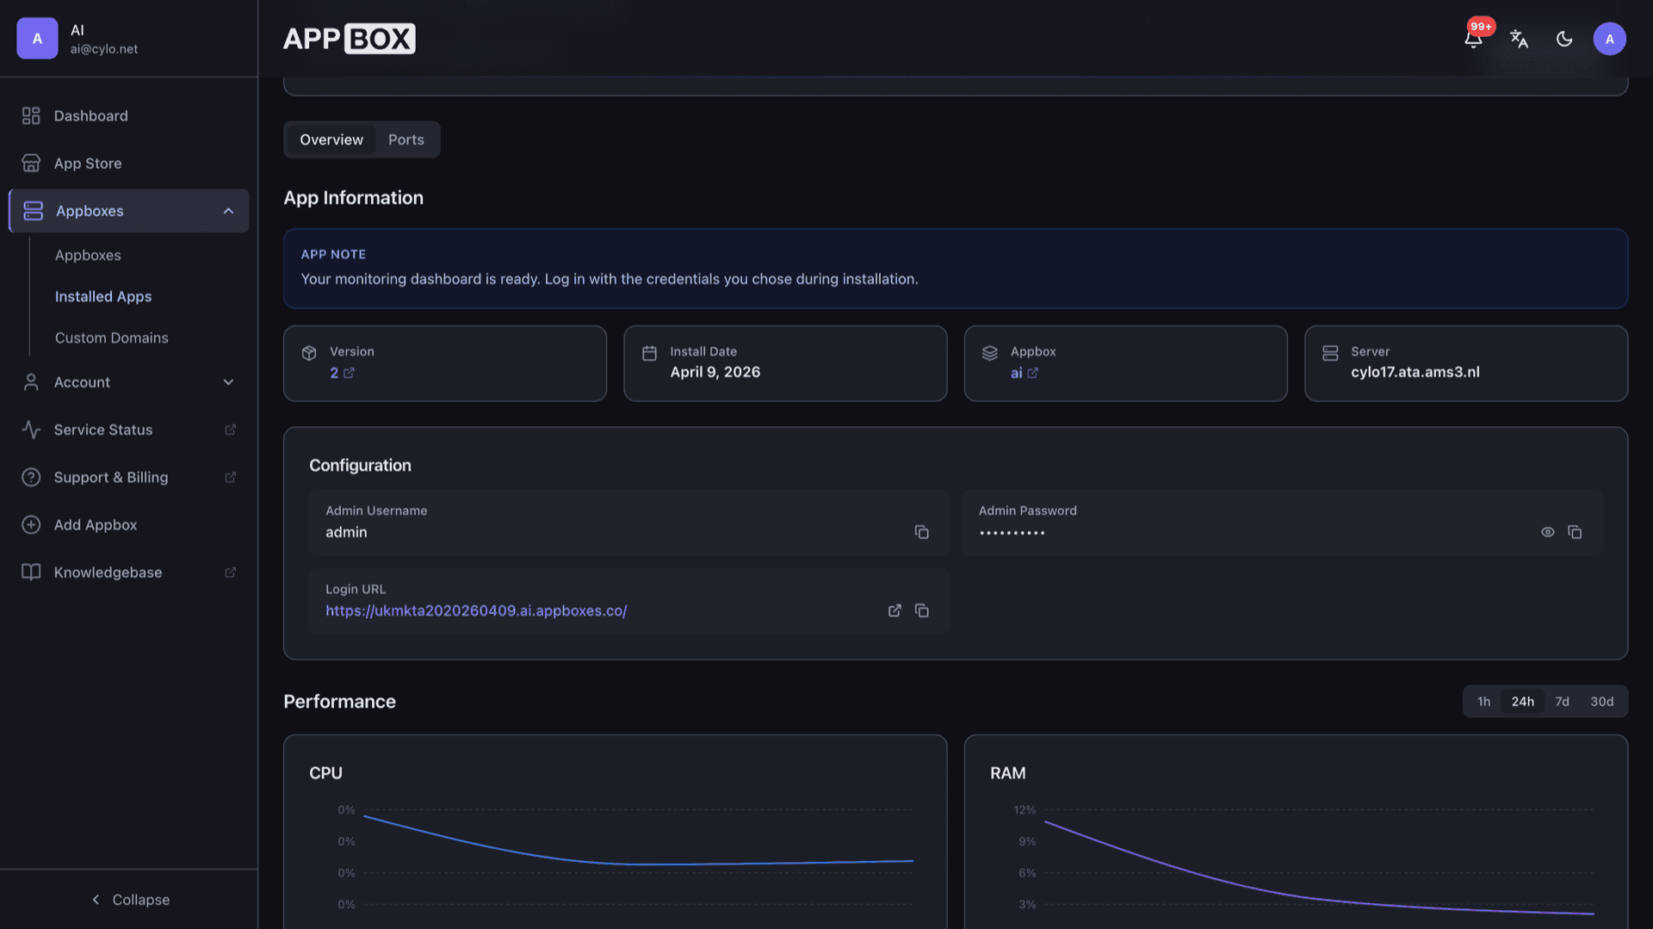The width and height of the screenshot is (1653, 929).
Task: Open the App Store menu item
Action: pos(128,163)
